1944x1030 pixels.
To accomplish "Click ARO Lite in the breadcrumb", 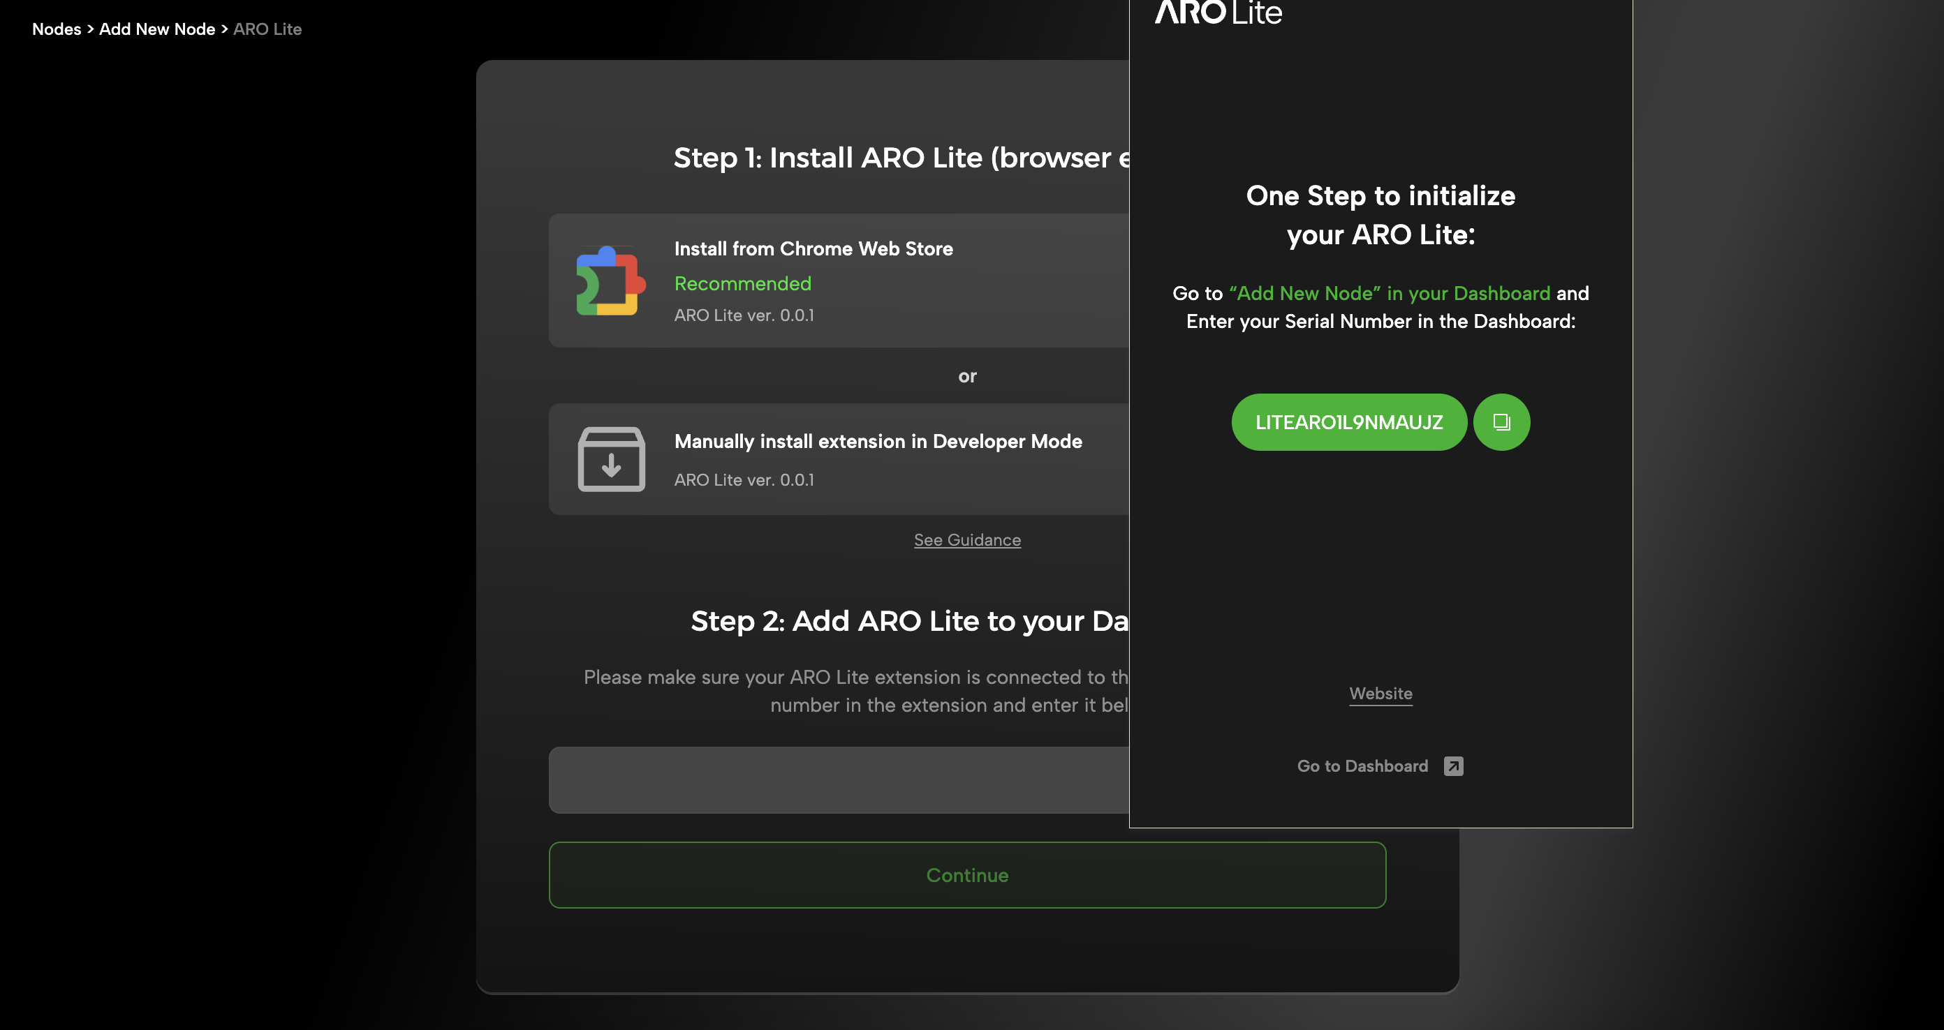I will click(x=267, y=29).
